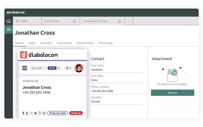Open the Interactions sub-tab
The width and height of the screenshot is (203, 127).
click(64, 43)
